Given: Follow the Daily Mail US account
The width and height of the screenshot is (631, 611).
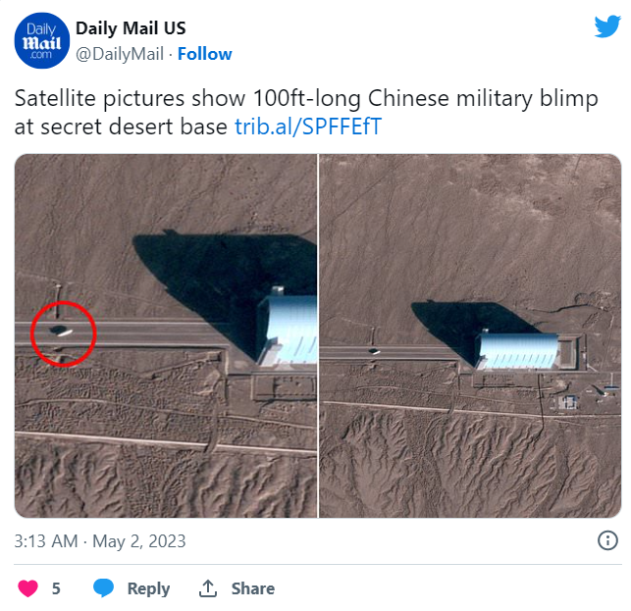Looking at the screenshot, I should click(205, 54).
